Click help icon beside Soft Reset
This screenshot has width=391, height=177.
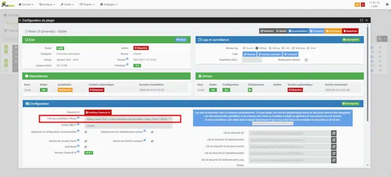pyautogui.click(x=78, y=146)
